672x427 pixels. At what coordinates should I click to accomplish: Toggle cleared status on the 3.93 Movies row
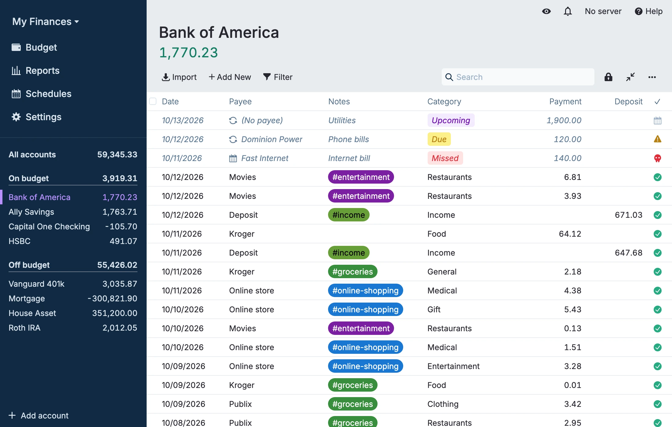click(657, 196)
